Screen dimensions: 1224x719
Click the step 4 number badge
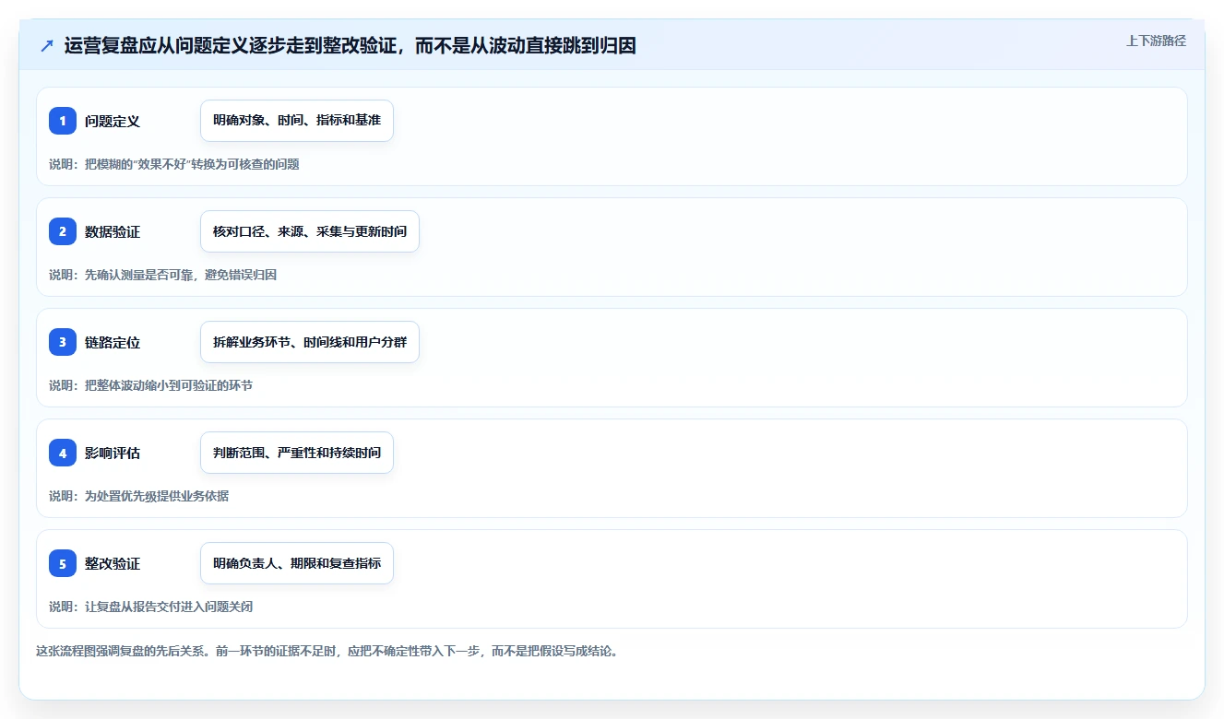pos(63,453)
